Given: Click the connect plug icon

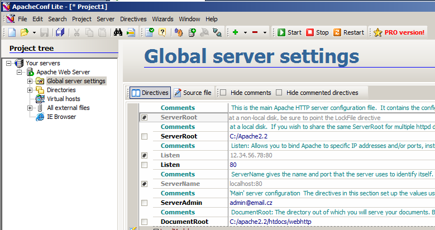Looking at the screenshot, I should [x=217, y=32].
